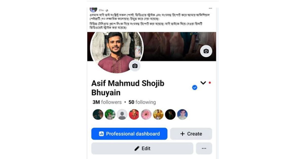The image size is (304, 159).
Task: Click the profile picture camera icon
Action: 135,66
